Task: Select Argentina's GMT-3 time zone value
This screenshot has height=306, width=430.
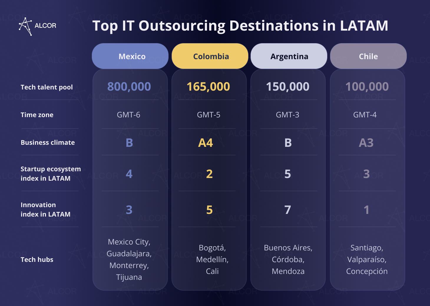Action: (x=288, y=115)
